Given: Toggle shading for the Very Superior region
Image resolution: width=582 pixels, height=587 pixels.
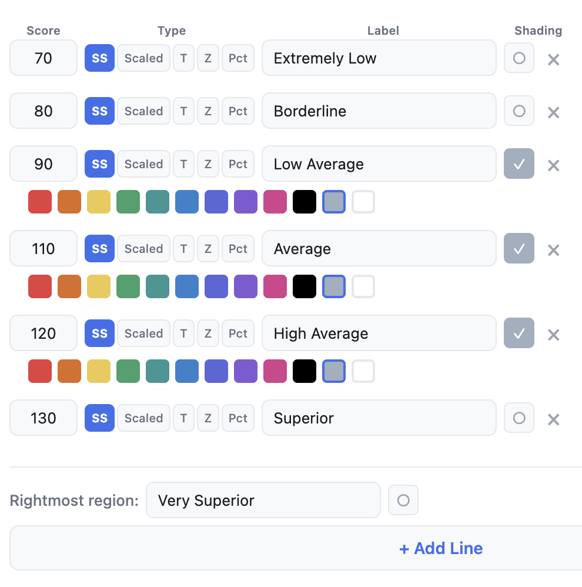Looking at the screenshot, I should [403, 500].
